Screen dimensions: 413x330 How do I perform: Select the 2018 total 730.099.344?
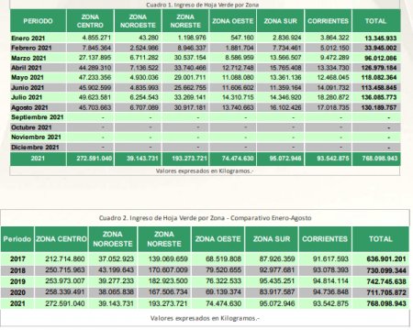point(386,270)
